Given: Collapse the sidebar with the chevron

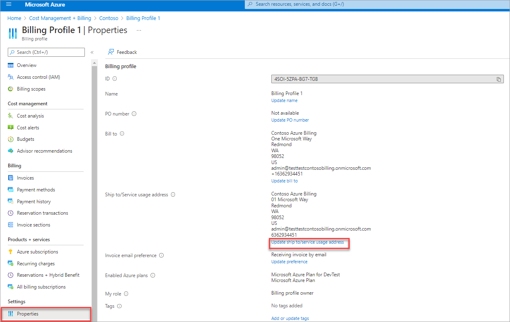Looking at the screenshot, I should point(92,52).
